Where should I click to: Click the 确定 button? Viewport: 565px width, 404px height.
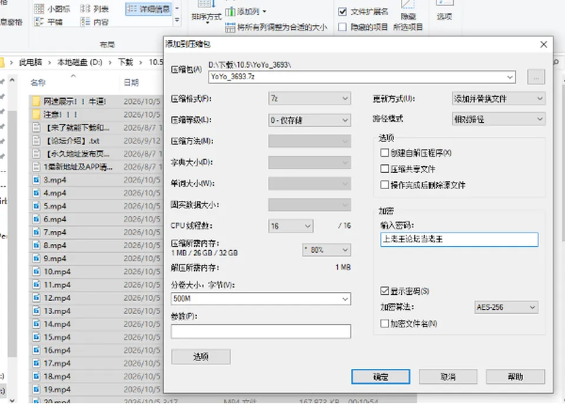(381, 376)
